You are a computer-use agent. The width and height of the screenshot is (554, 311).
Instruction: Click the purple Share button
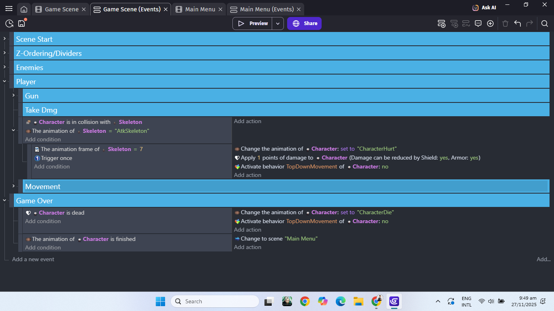pos(304,23)
